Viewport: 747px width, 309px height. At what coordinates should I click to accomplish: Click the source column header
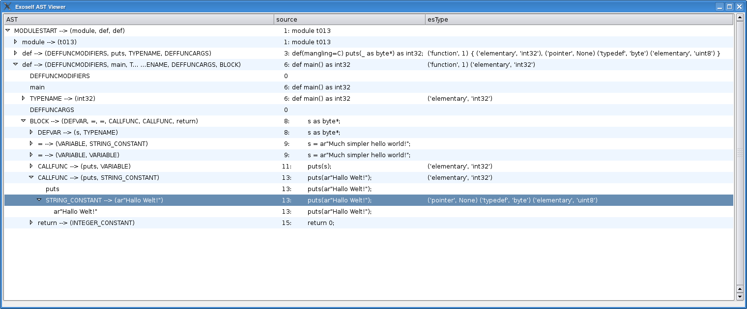[x=349, y=20]
